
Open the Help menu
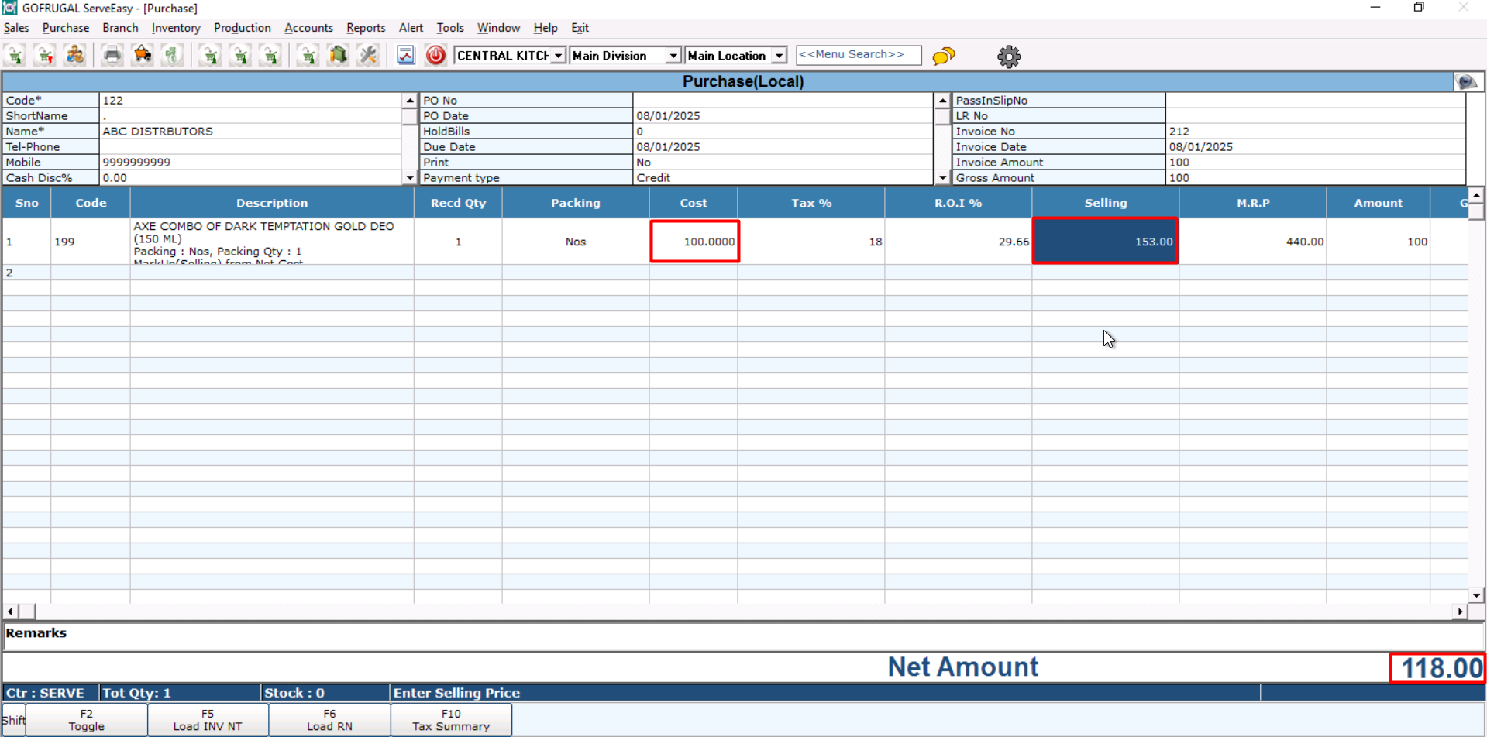pyautogui.click(x=546, y=28)
